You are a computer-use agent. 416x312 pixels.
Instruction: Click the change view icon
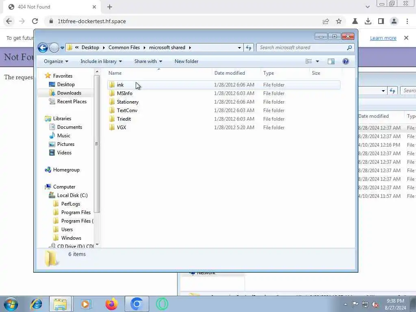[309, 61]
